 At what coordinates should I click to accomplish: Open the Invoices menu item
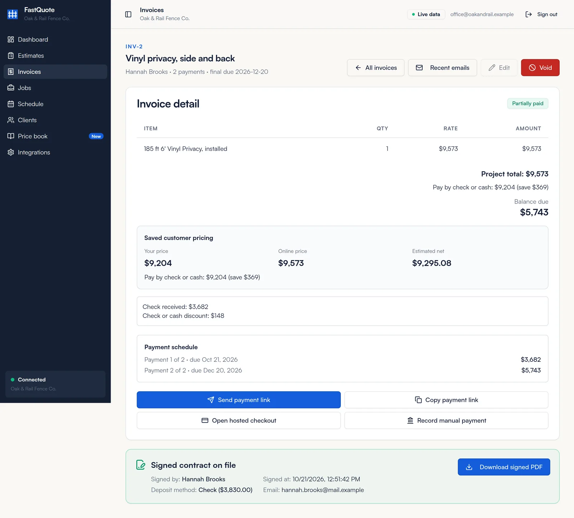click(x=55, y=72)
